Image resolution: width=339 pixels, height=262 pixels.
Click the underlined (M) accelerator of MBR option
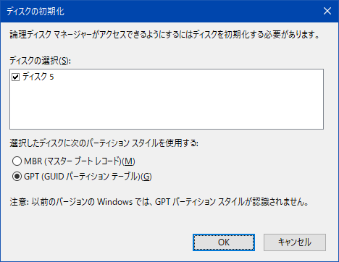(x=128, y=161)
